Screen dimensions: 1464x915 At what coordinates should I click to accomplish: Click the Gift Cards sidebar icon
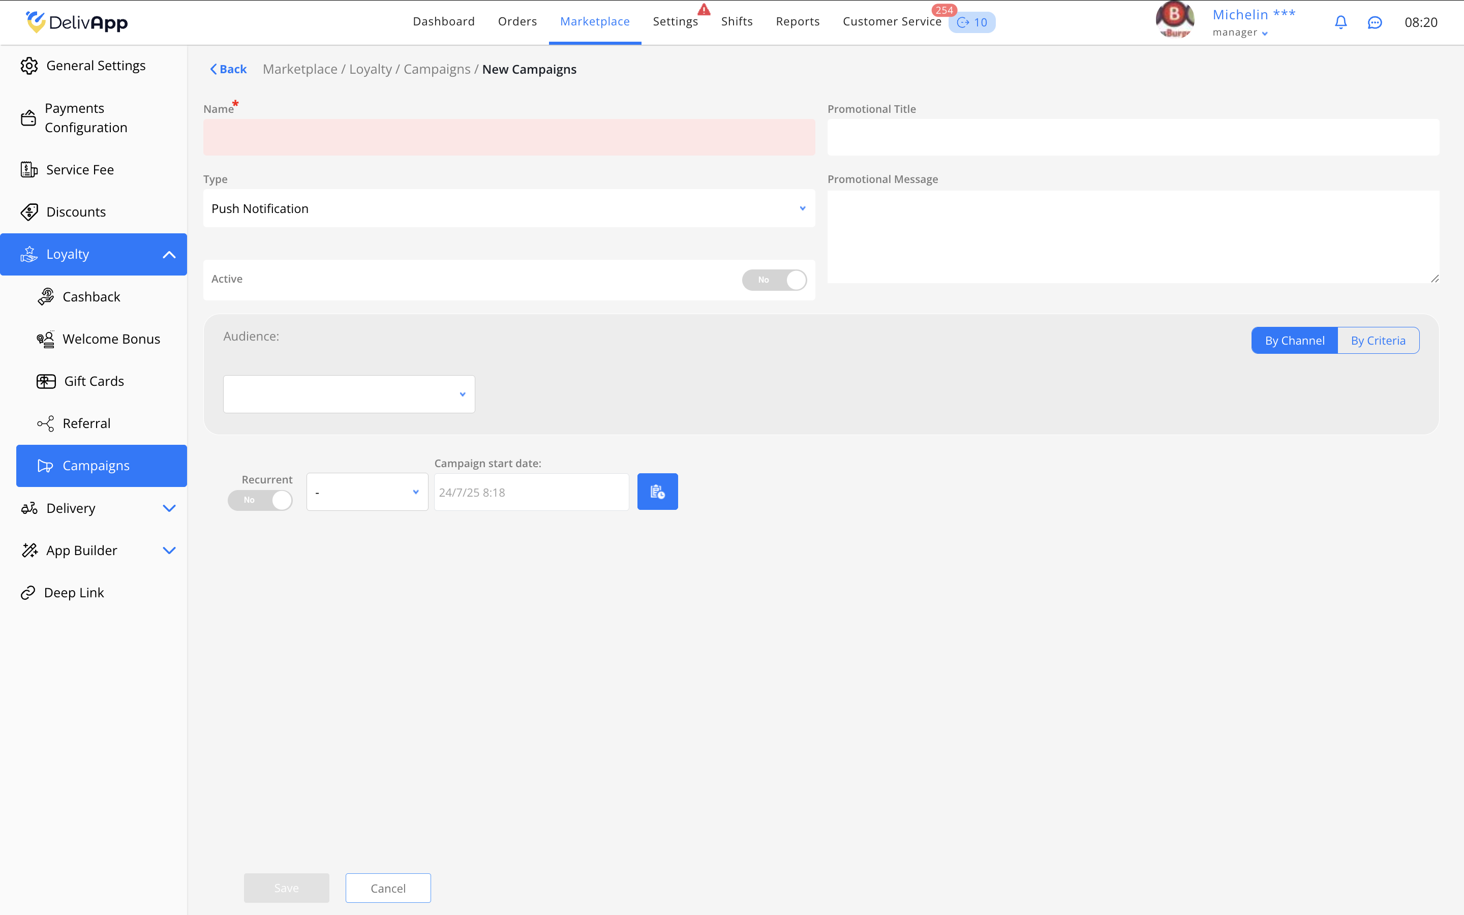tap(46, 381)
